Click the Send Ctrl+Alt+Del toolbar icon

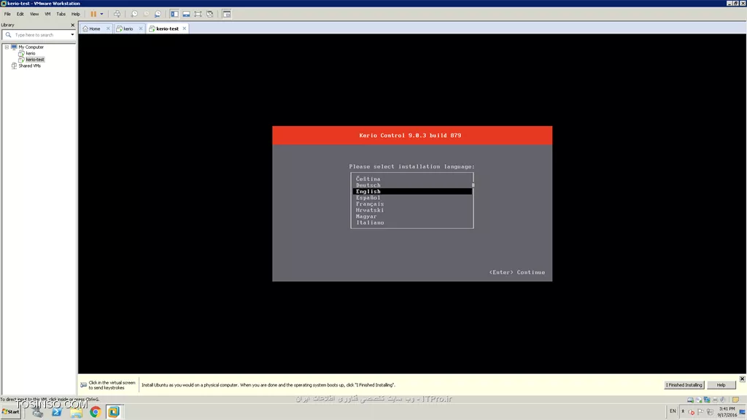117,14
